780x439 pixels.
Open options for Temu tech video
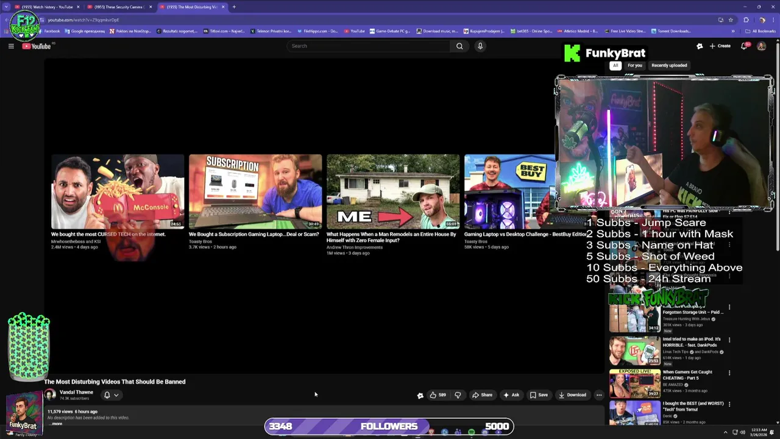(x=729, y=404)
